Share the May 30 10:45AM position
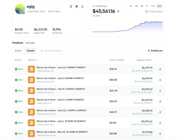This screenshot has height=140, width=177. tap(160, 133)
